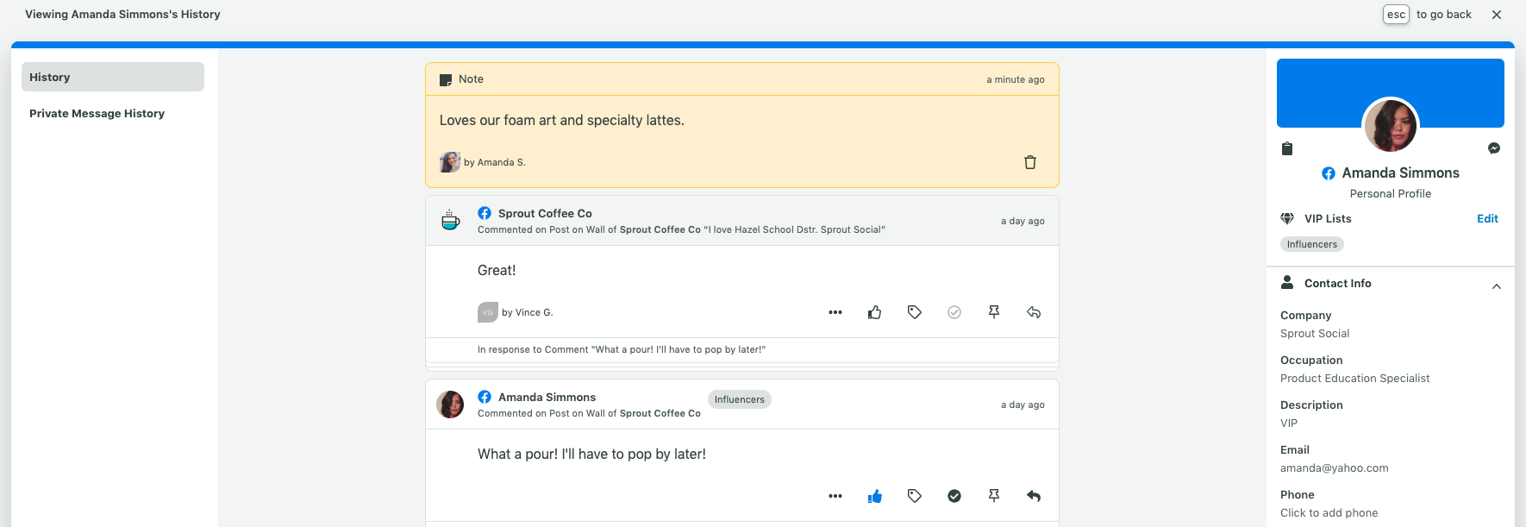Click the email amanda@yahoo.com
The width and height of the screenshot is (1526, 527).
(x=1334, y=468)
